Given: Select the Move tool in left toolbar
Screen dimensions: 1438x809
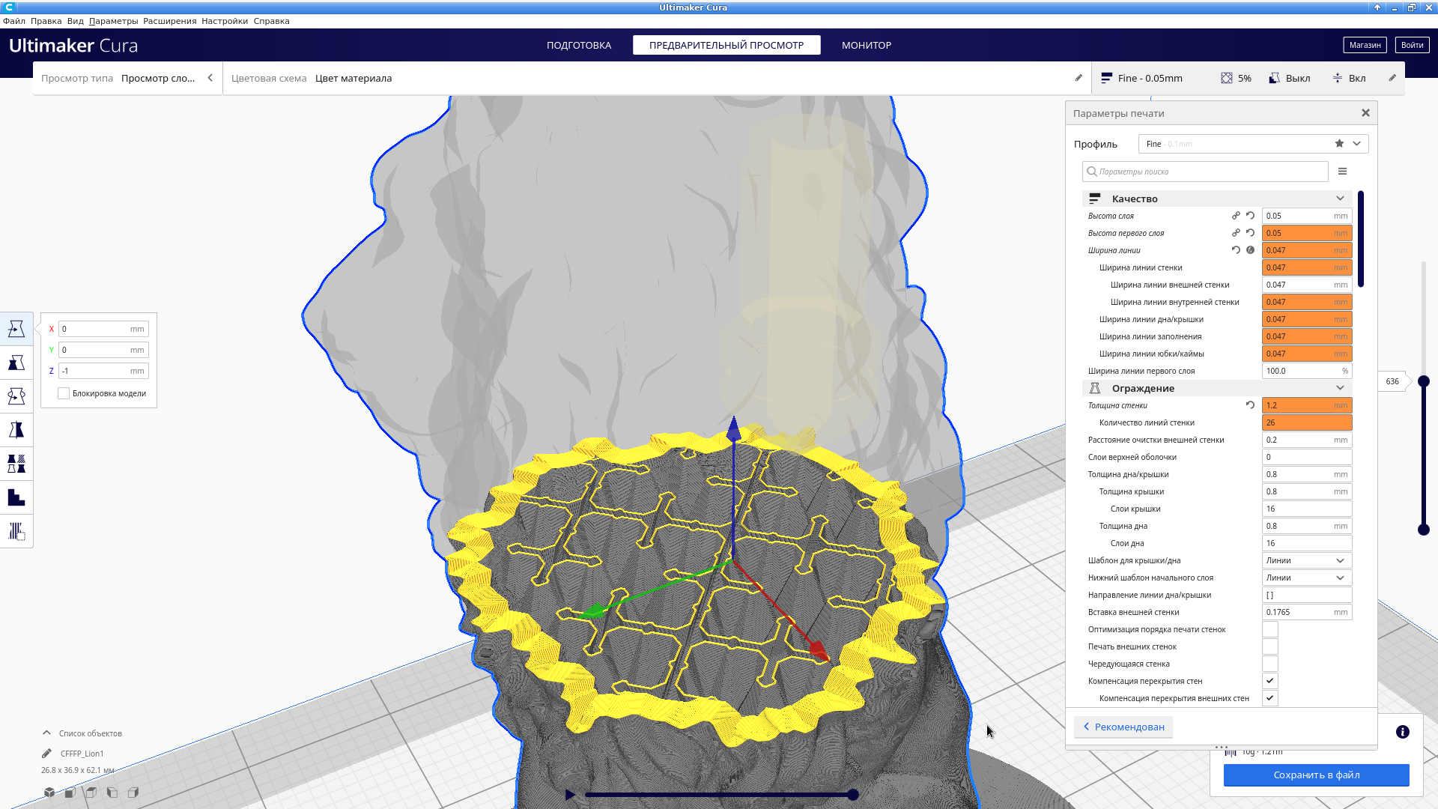Looking at the screenshot, I should (x=16, y=329).
